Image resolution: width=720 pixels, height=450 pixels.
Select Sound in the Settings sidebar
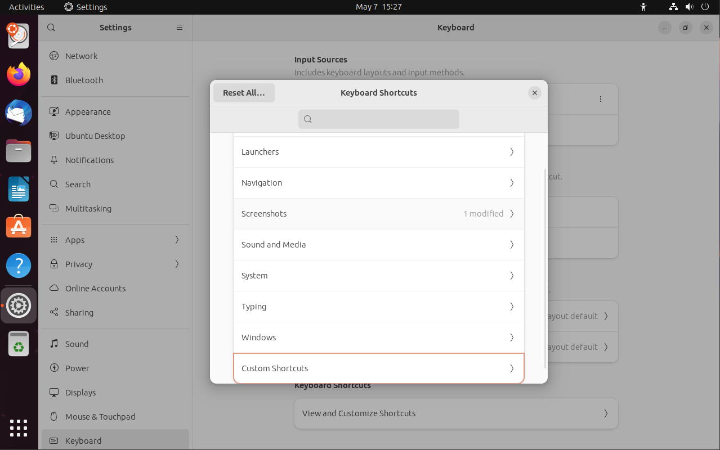115,344
